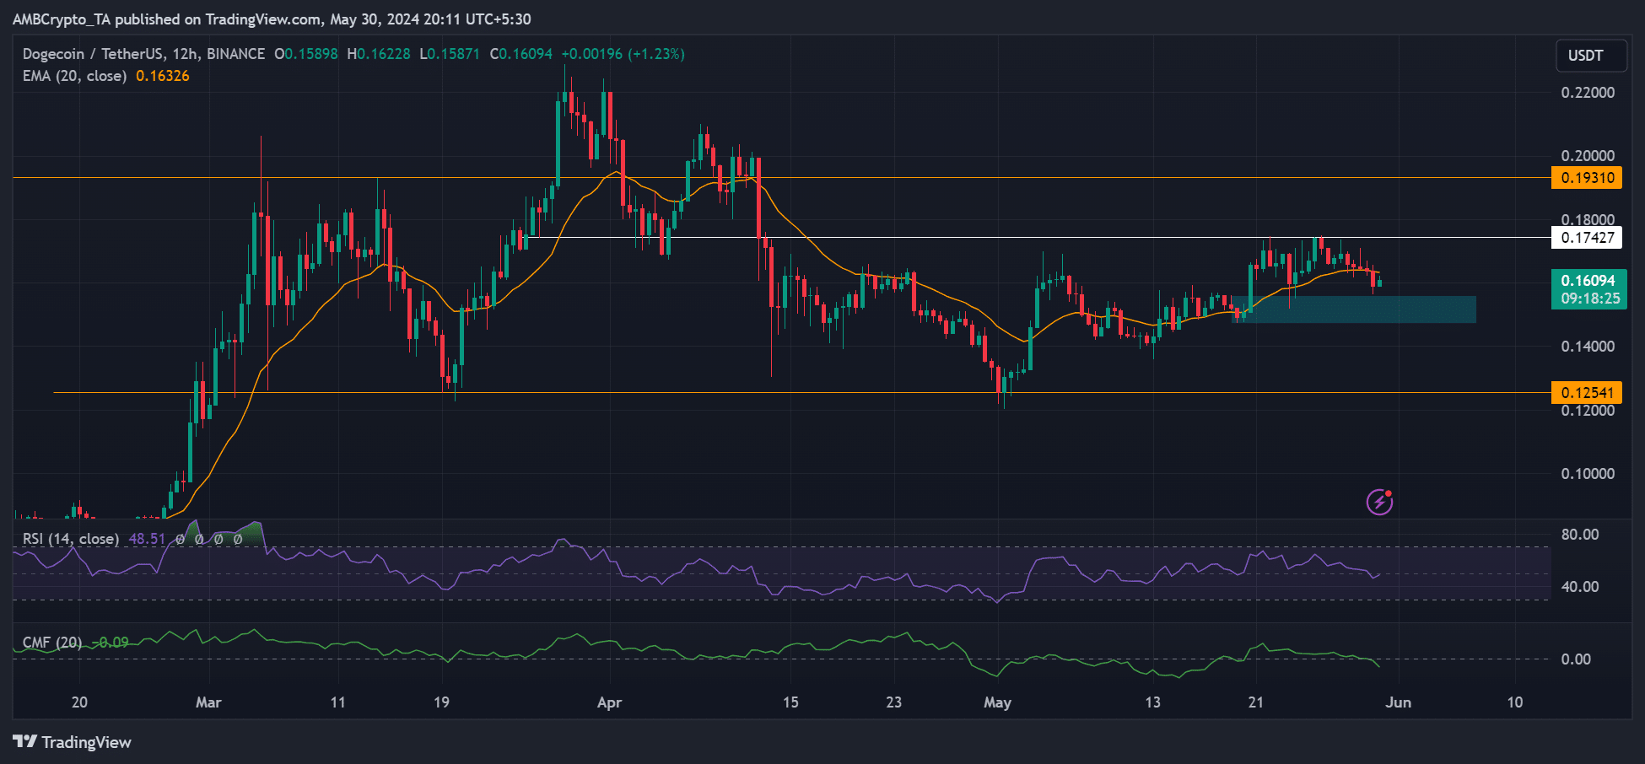The width and height of the screenshot is (1645, 764).
Task: Click the 0.10000 price axis label
Action: [1588, 474]
